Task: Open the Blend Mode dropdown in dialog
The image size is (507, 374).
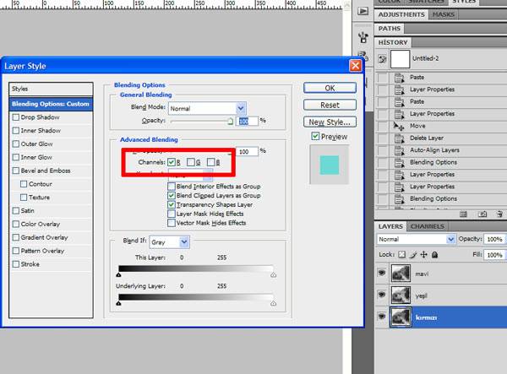Action: (x=206, y=108)
